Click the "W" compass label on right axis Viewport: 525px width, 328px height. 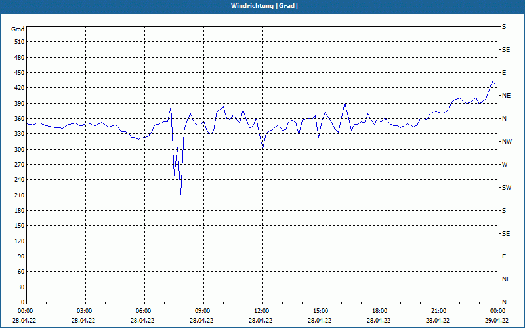[505, 165]
